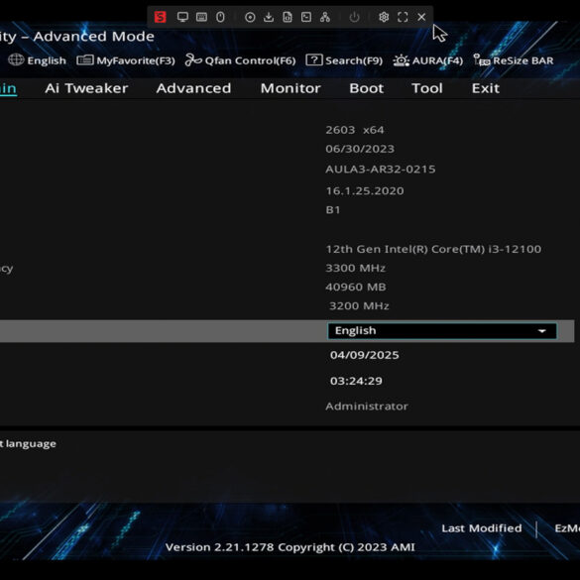Click the globe language icon

click(16, 59)
